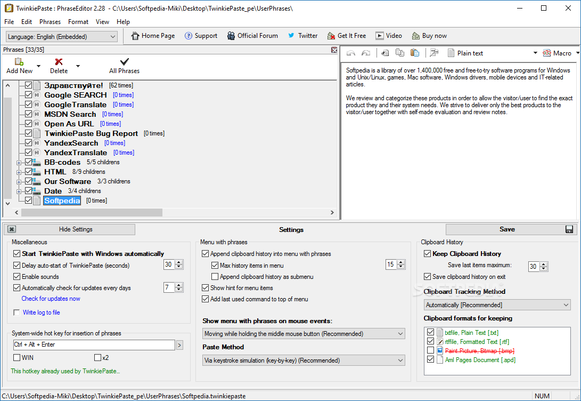Expand the Our Software folder
This screenshot has height=401, width=581.
pyautogui.click(x=19, y=182)
